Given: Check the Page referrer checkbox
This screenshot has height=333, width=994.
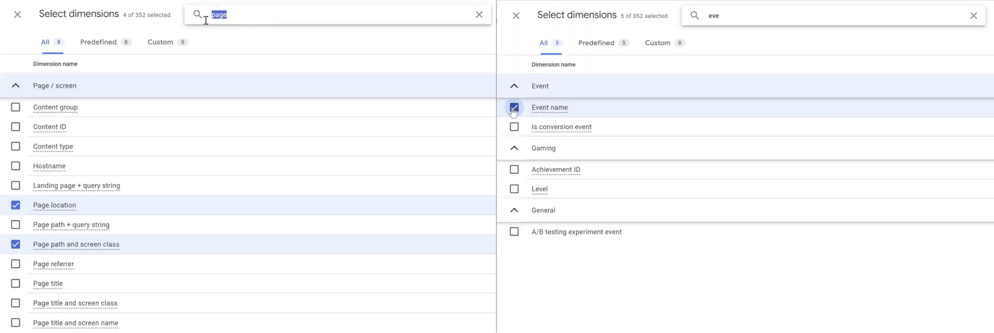Looking at the screenshot, I should click(x=16, y=264).
